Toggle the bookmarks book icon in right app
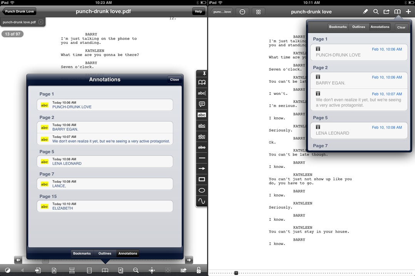 pyautogui.click(x=397, y=12)
